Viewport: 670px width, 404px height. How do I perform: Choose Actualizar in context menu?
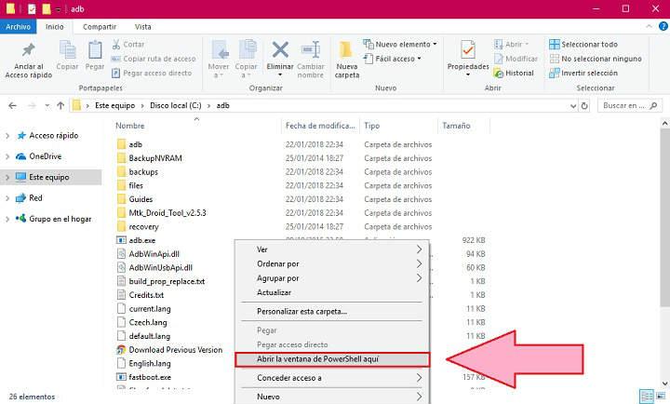332,292
